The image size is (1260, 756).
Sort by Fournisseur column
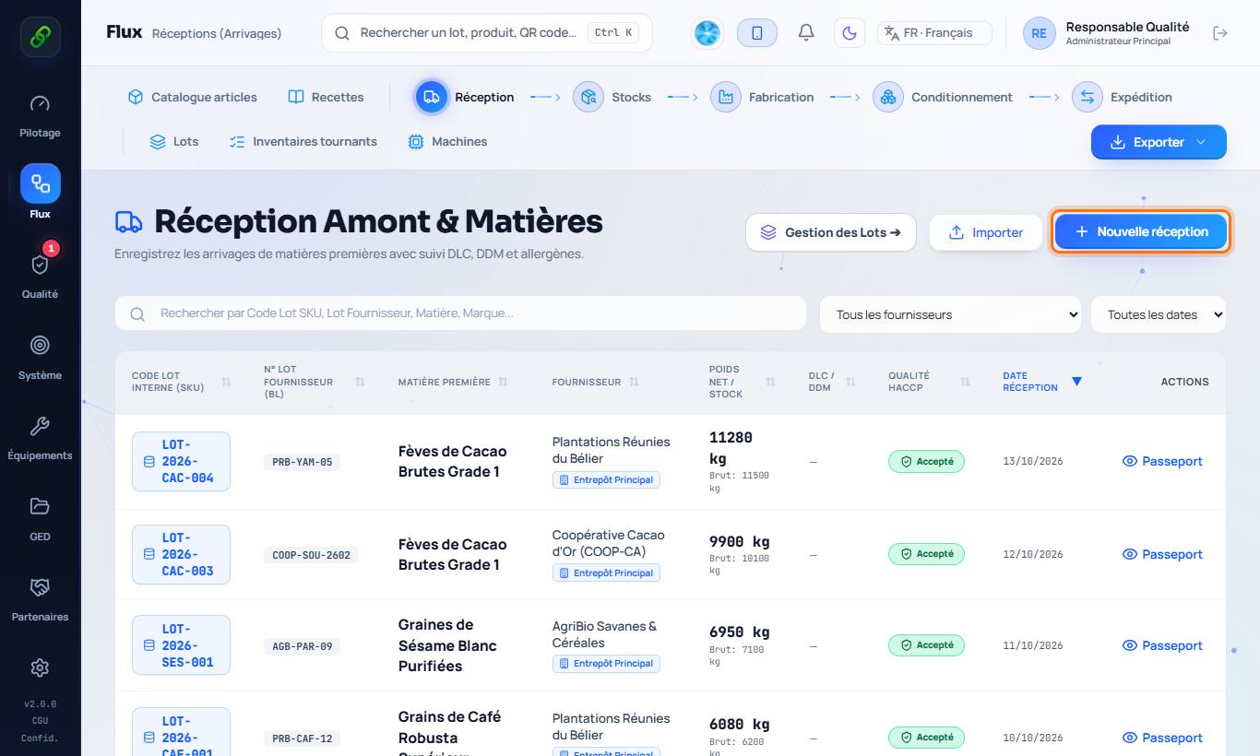tap(595, 382)
